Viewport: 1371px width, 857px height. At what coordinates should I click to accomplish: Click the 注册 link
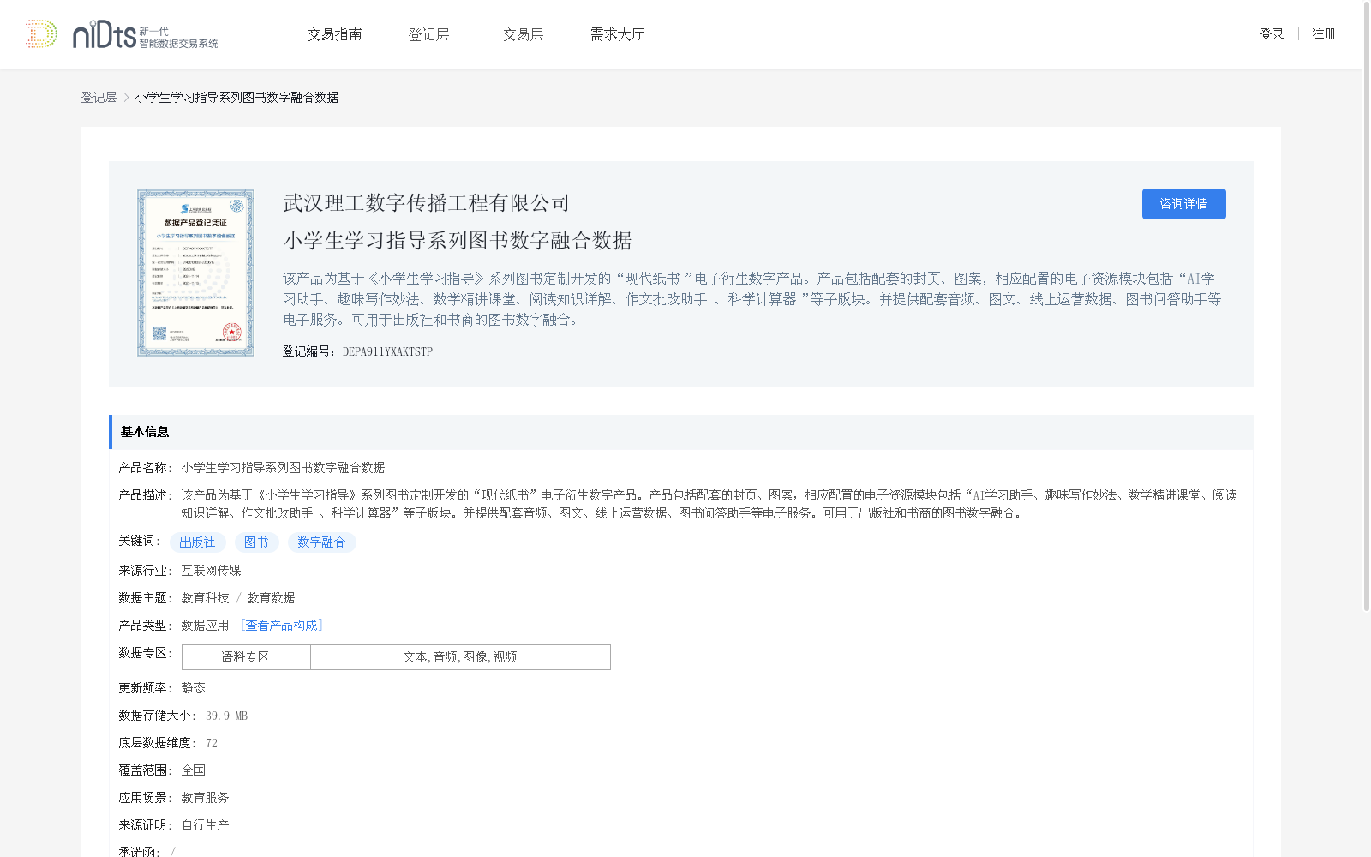(1324, 34)
